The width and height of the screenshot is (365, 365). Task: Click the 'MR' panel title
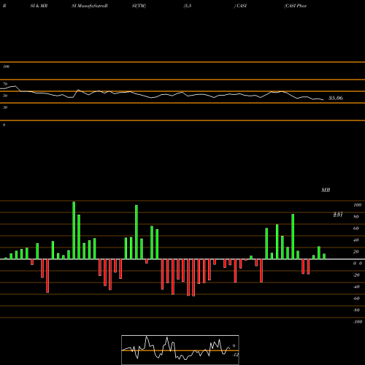(x=326, y=190)
